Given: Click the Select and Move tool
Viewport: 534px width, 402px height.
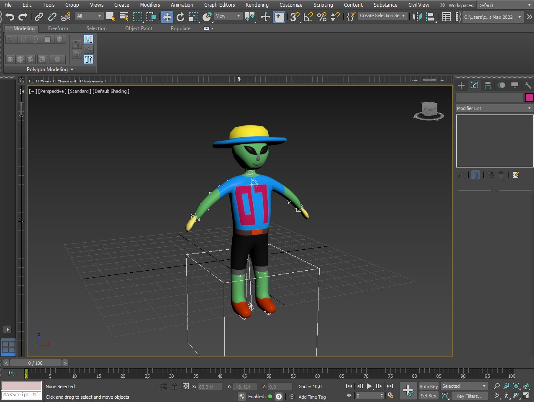Looking at the screenshot, I should click(167, 17).
